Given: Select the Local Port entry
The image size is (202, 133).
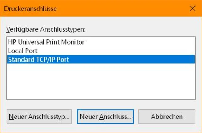Looking at the screenshot, I should (x=23, y=51).
